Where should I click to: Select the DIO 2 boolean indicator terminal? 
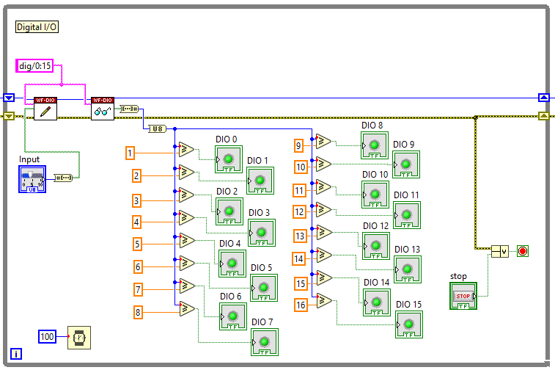click(229, 211)
